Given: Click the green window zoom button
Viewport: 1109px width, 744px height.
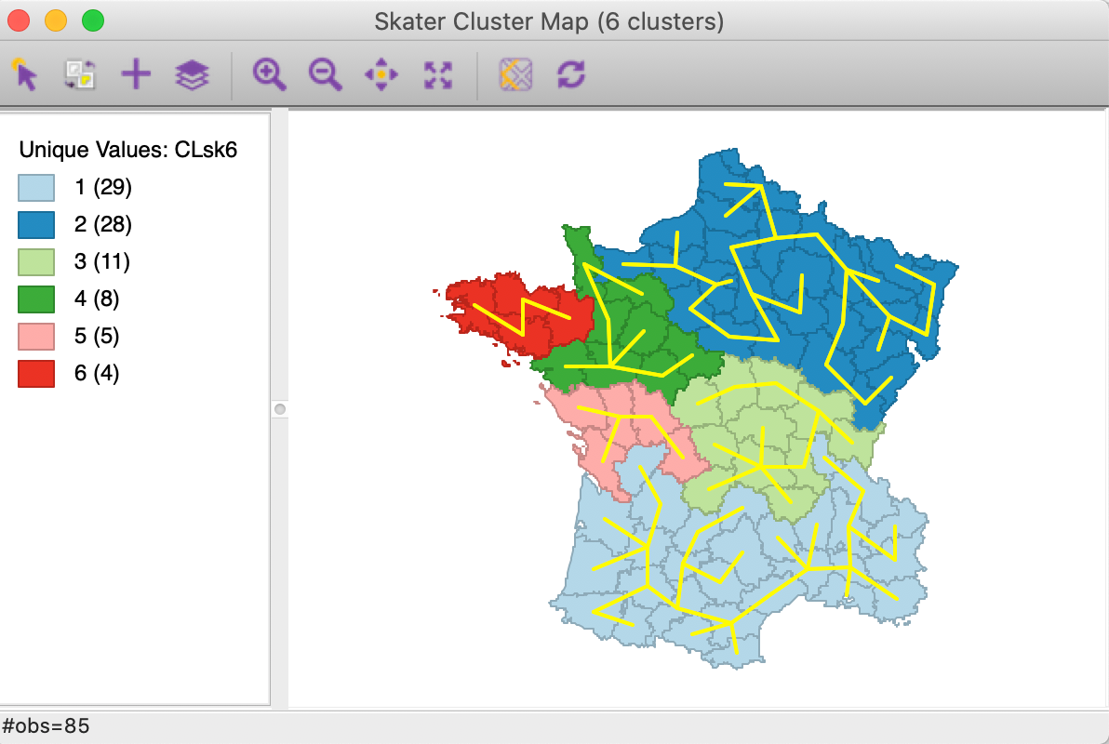Looking at the screenshot, I should click(x=93, y=21).
